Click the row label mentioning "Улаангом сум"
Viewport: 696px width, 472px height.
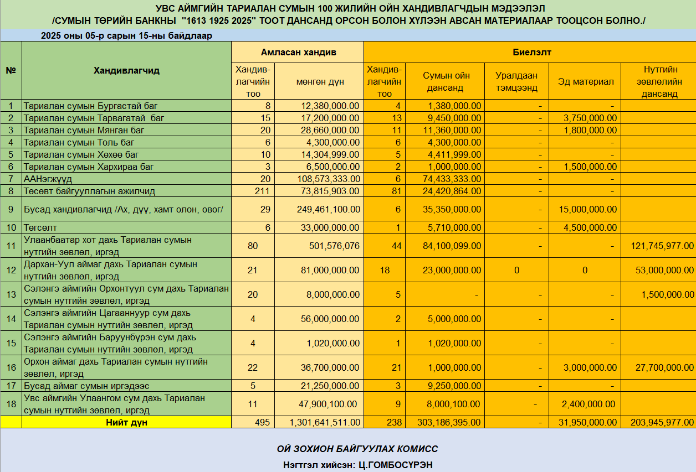pos(126,404)
